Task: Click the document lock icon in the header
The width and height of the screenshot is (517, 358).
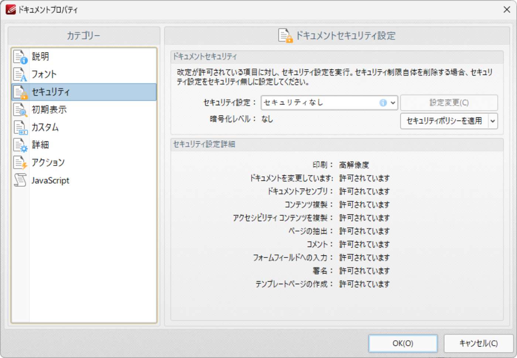Action: [x=285, y=36]
